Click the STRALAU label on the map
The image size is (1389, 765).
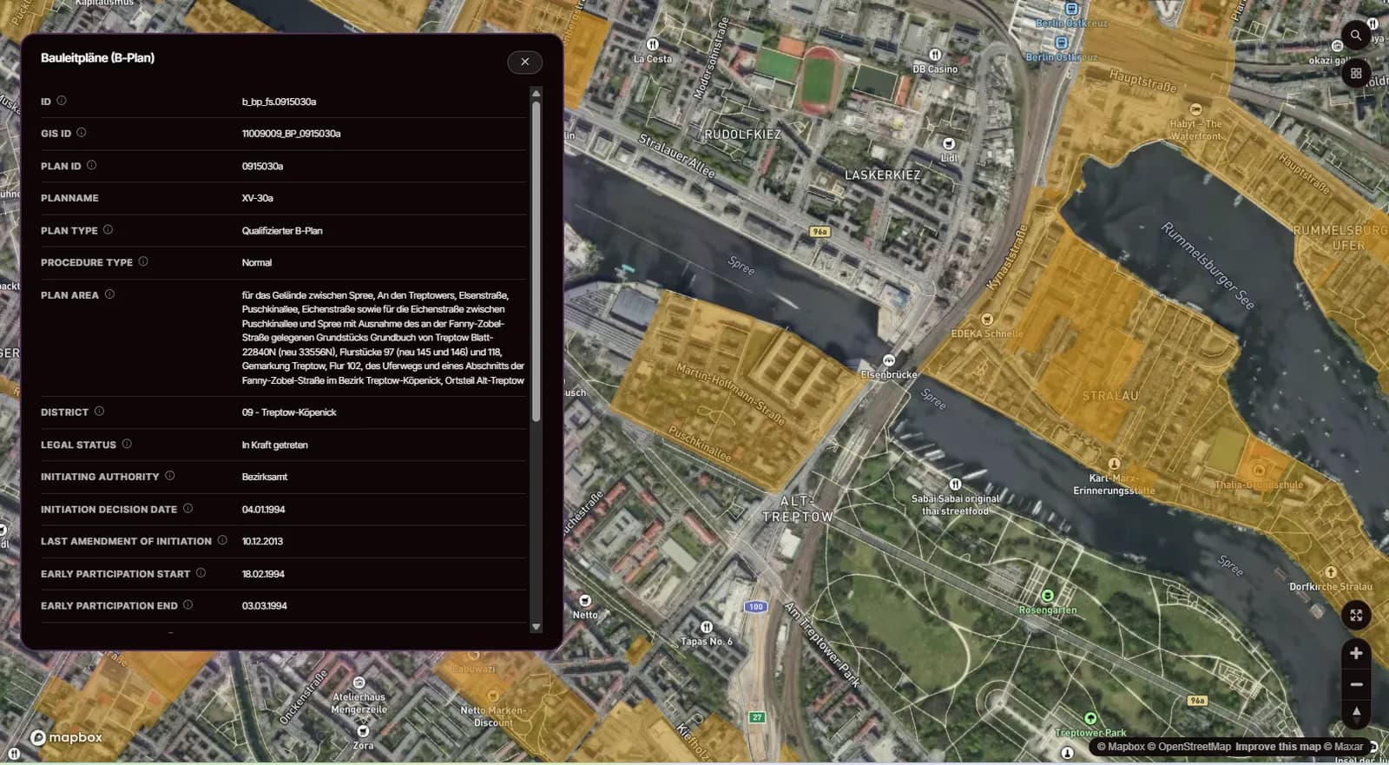1110,396
